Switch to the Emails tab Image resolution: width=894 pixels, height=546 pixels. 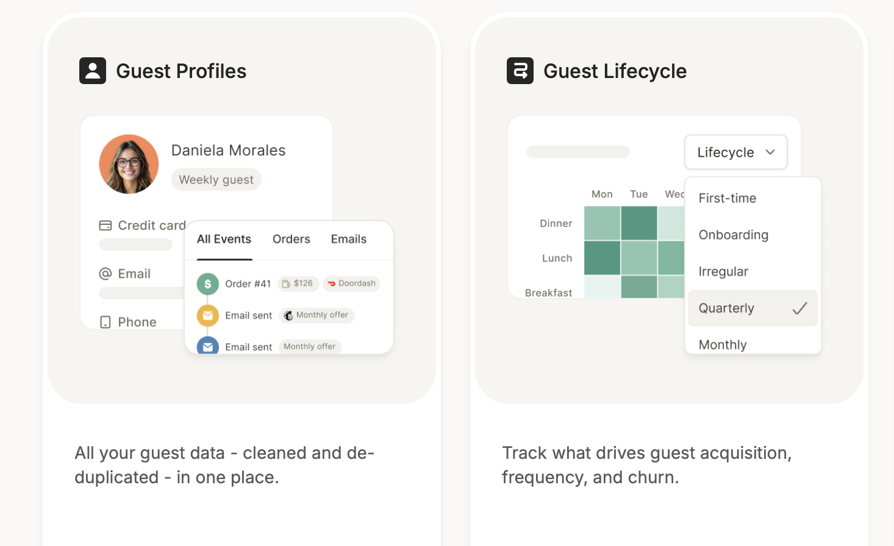pos(349,239)
